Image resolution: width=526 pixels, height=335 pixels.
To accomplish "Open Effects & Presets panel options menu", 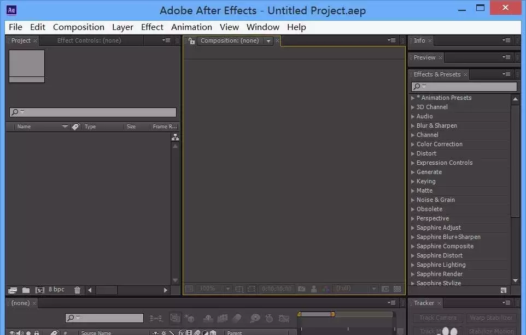I will (x=506, y=74).
